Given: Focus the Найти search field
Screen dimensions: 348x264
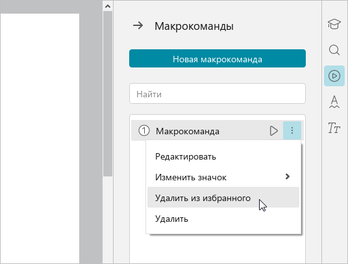Looking at the screenshot, I should (x=217, y=93).
